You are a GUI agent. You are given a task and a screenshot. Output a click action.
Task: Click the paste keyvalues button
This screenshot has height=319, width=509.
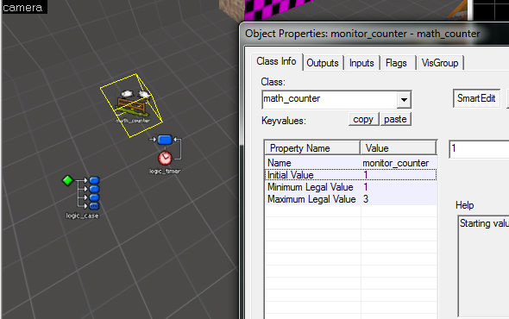[x=395, y=119]
